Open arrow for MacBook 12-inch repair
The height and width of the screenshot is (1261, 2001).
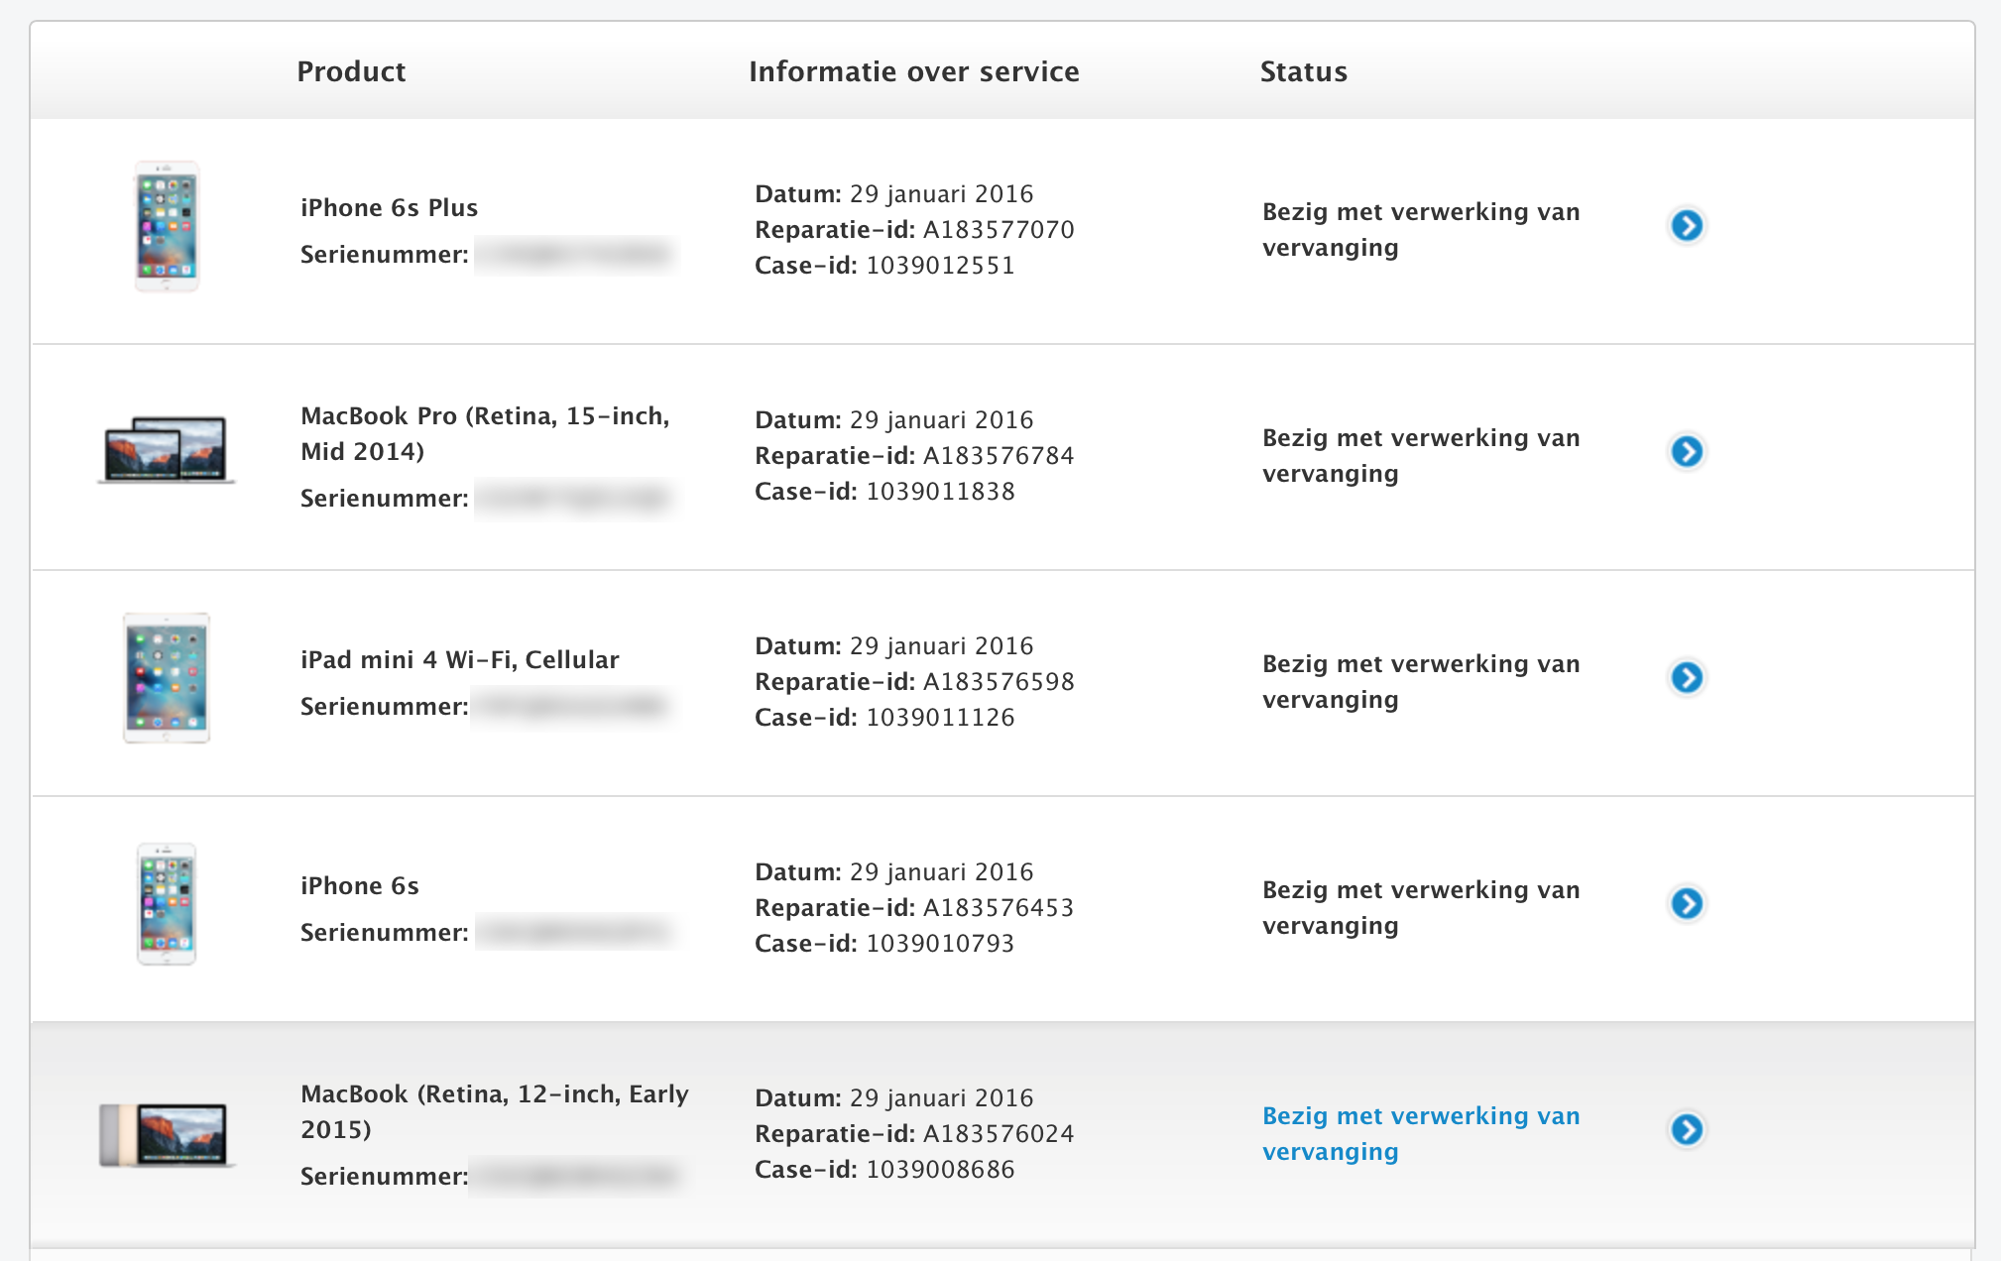point(1686,1130)
